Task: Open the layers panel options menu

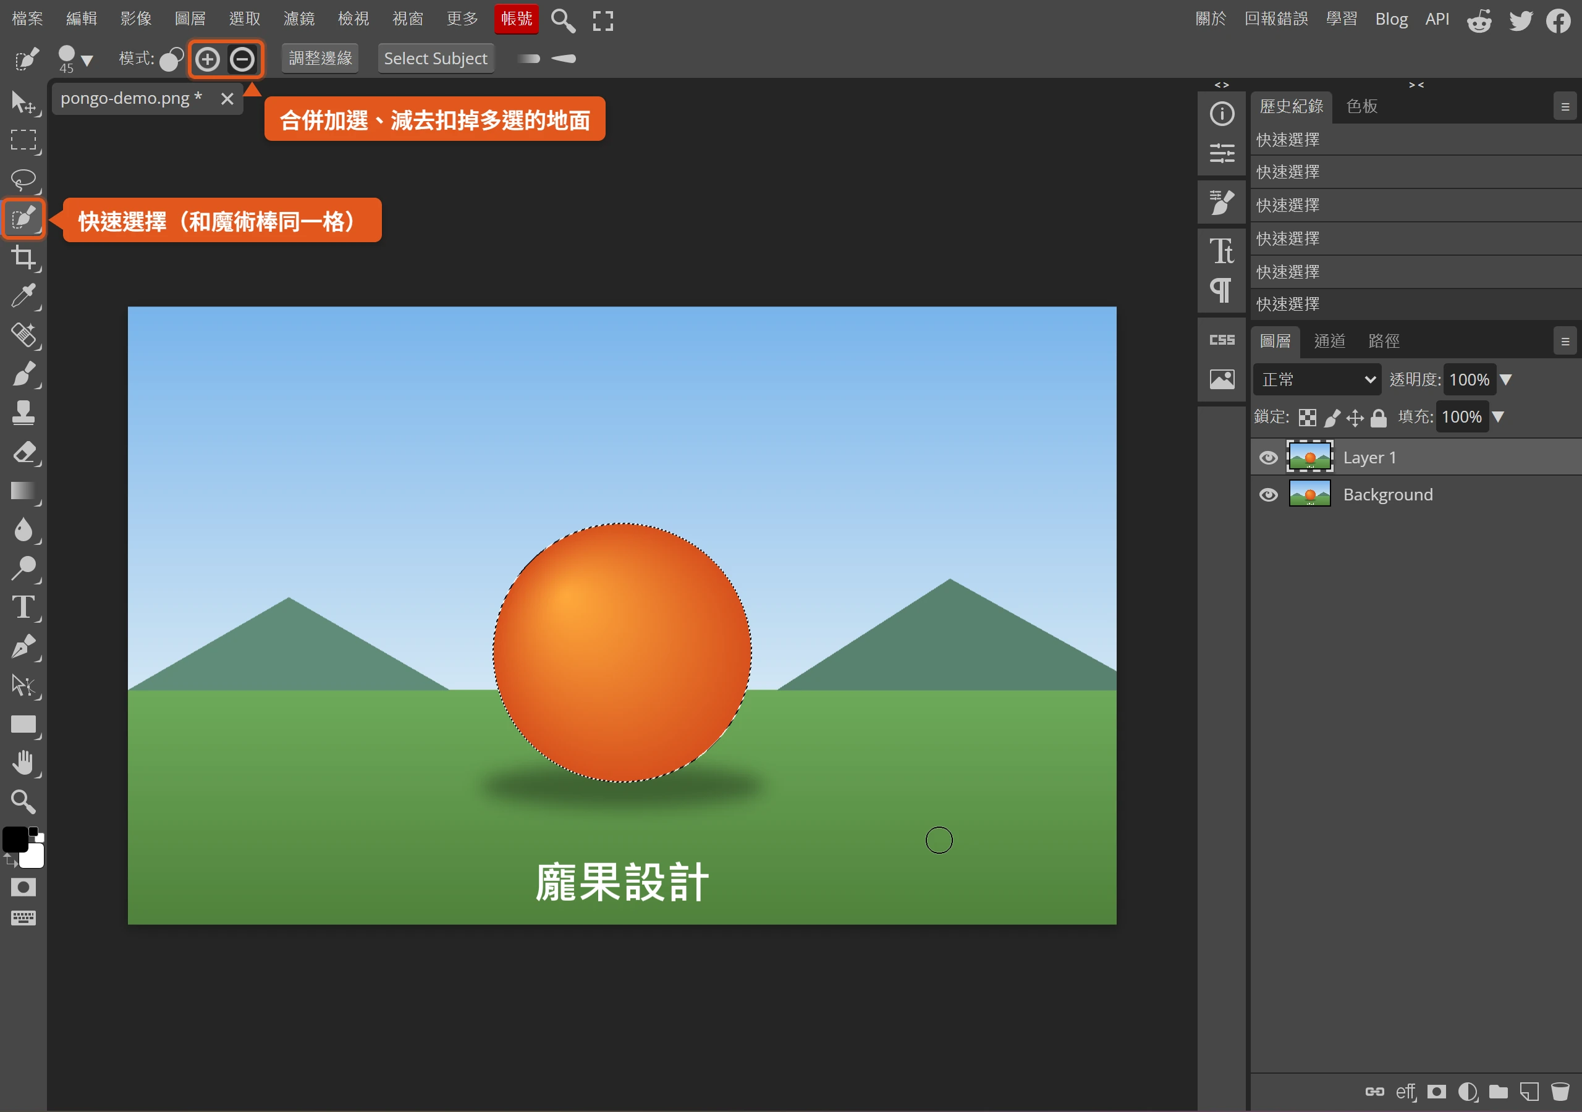Action: pos(1565,341)
